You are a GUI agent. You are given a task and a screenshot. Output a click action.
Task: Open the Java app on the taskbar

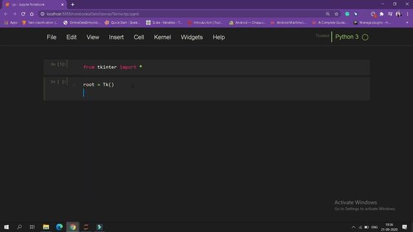pyautogui.click(x=86, y=227)
